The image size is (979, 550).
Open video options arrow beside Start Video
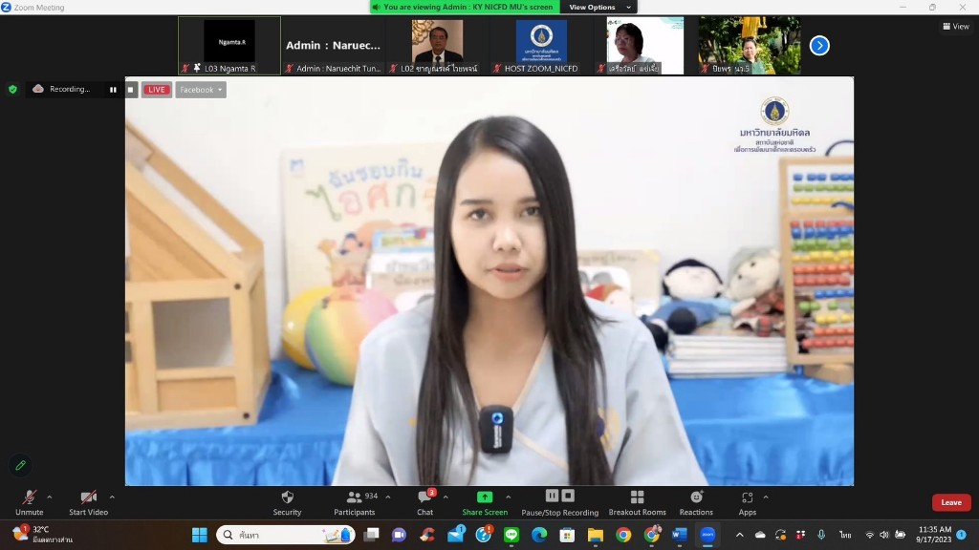[x=112, y=497]
